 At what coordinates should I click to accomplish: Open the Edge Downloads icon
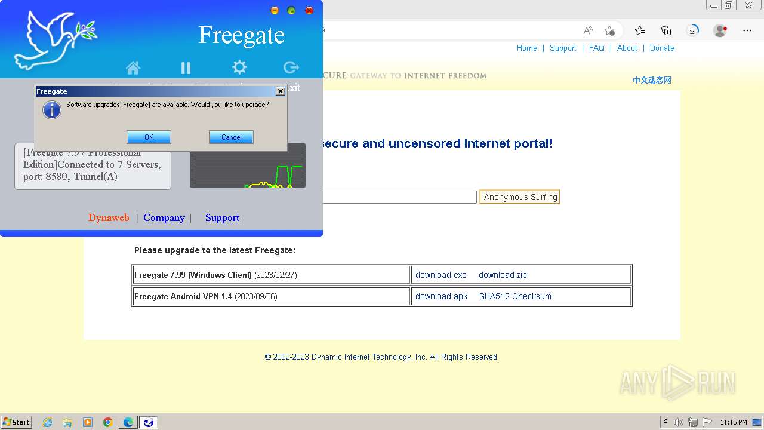point(692,30)
